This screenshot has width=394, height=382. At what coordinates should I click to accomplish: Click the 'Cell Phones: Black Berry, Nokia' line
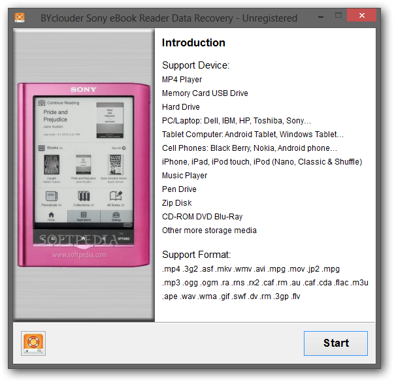(x=250, y=148)
